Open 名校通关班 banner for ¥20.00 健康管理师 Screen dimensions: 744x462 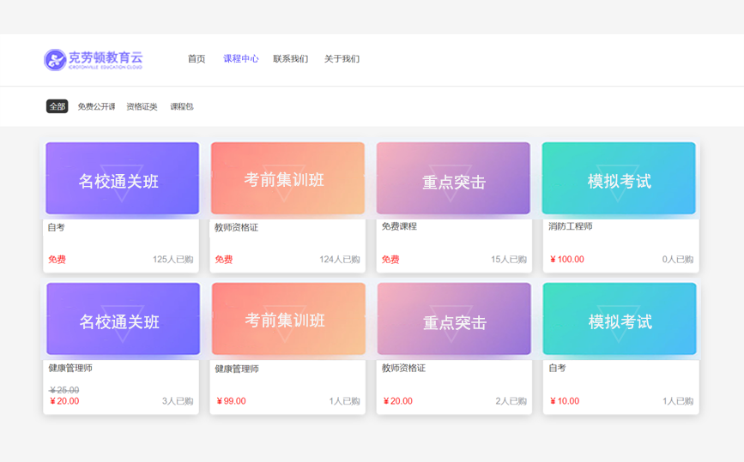122,320
